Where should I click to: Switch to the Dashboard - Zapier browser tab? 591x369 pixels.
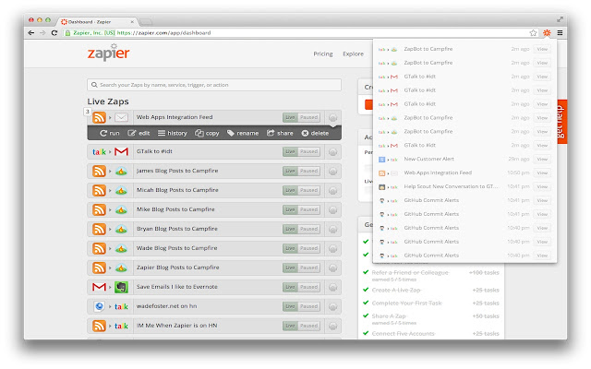(97, 22)
